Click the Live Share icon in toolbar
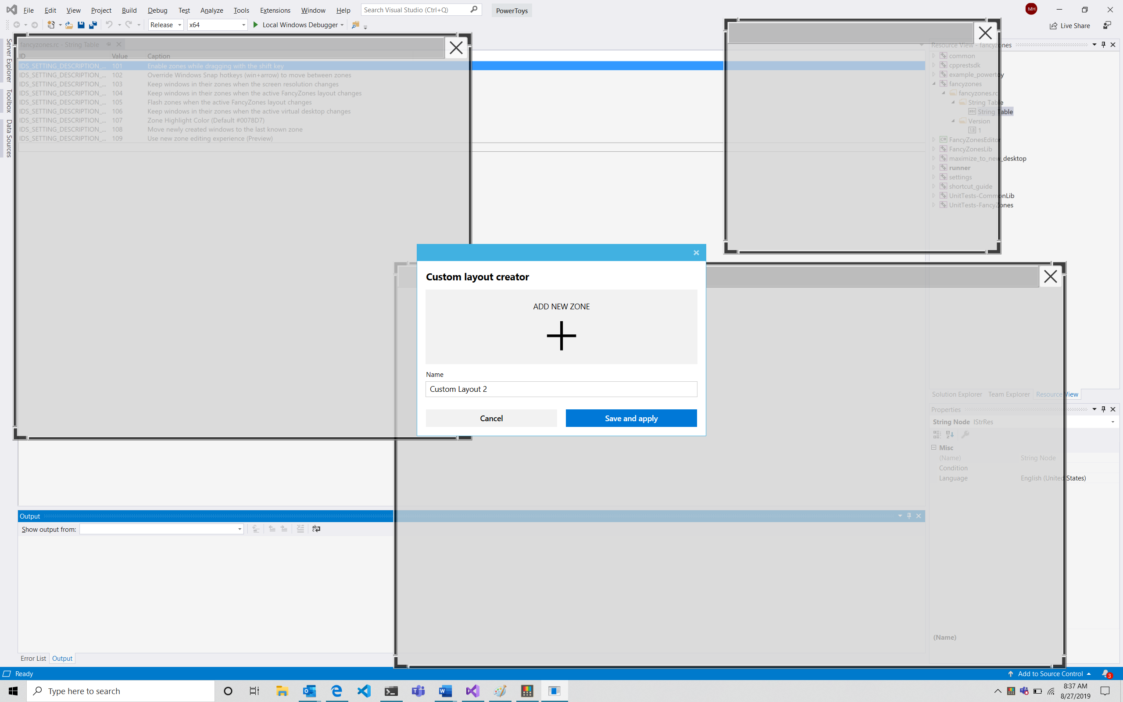Screen dimensions: 1123x702 (1053, 25)
